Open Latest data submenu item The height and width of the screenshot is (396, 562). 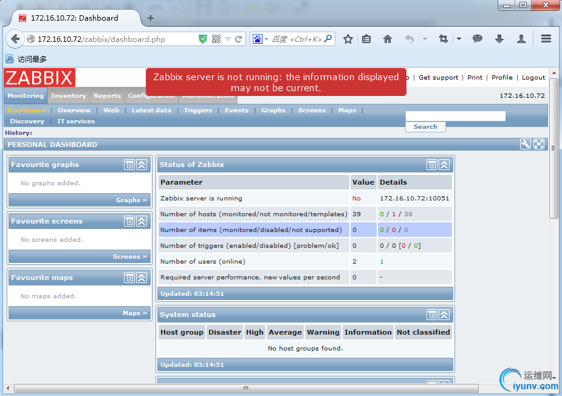[151, 111]
